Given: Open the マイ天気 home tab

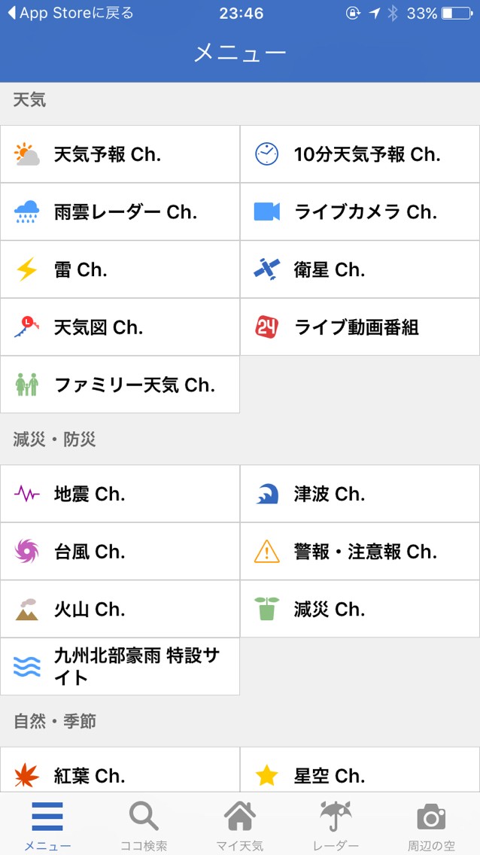Looking at the screenshot, I should click(240, 825).
